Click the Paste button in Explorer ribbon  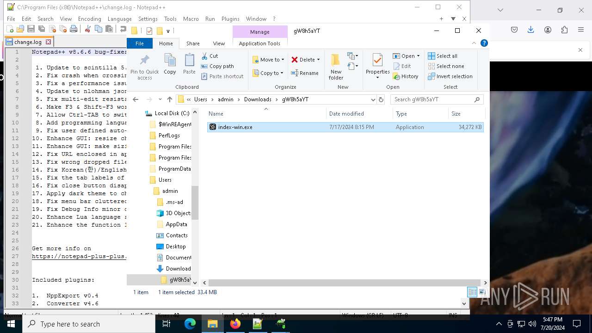189,64
